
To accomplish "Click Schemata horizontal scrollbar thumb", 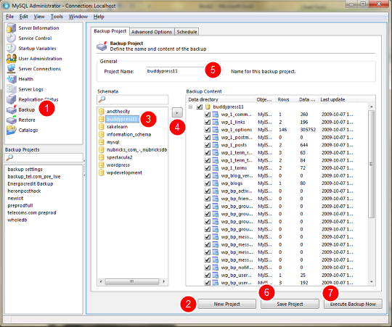I will pyautogui.click(x=132, y=281).
